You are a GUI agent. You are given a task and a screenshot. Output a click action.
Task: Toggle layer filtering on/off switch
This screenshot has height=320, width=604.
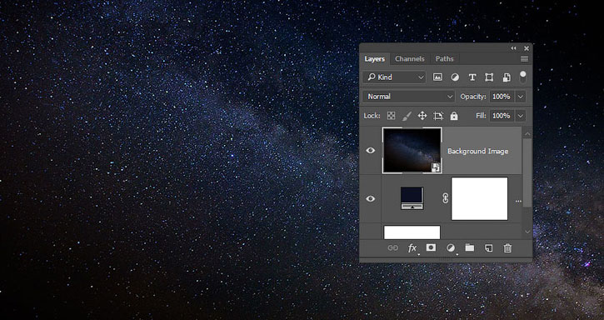[522, 77]
